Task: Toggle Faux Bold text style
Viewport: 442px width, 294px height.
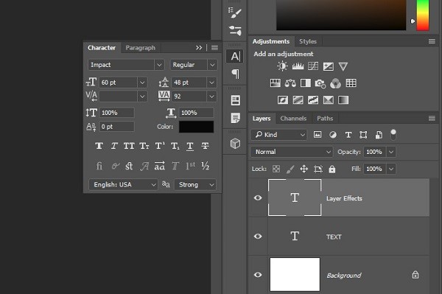Action: (99, 146)
